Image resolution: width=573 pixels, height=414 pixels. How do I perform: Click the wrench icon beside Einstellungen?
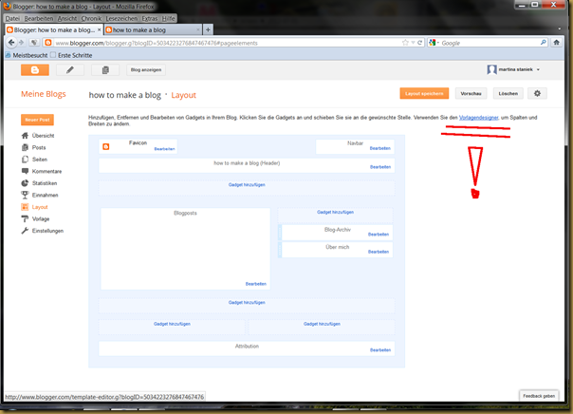[x=25, y=231]
